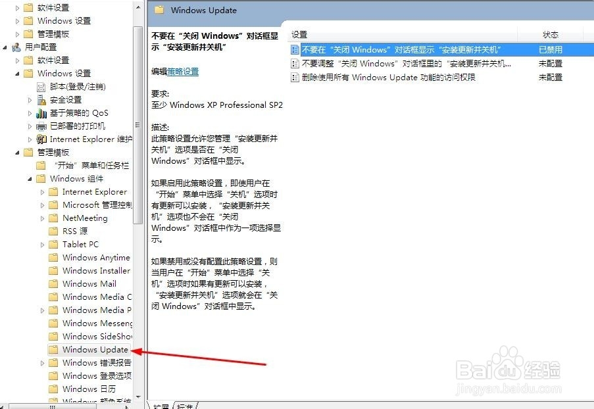The height and width of the screenshot is (409, 594).
Task: Click folder icon of 管理模板 above 用户配置
Action: (28, 34)
